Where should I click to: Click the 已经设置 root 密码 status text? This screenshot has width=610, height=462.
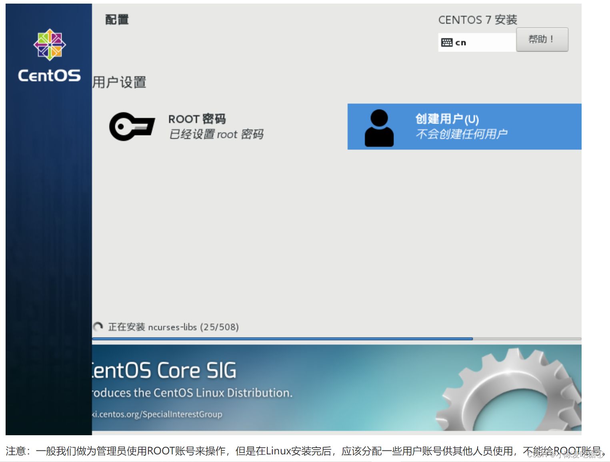[216, 134]
